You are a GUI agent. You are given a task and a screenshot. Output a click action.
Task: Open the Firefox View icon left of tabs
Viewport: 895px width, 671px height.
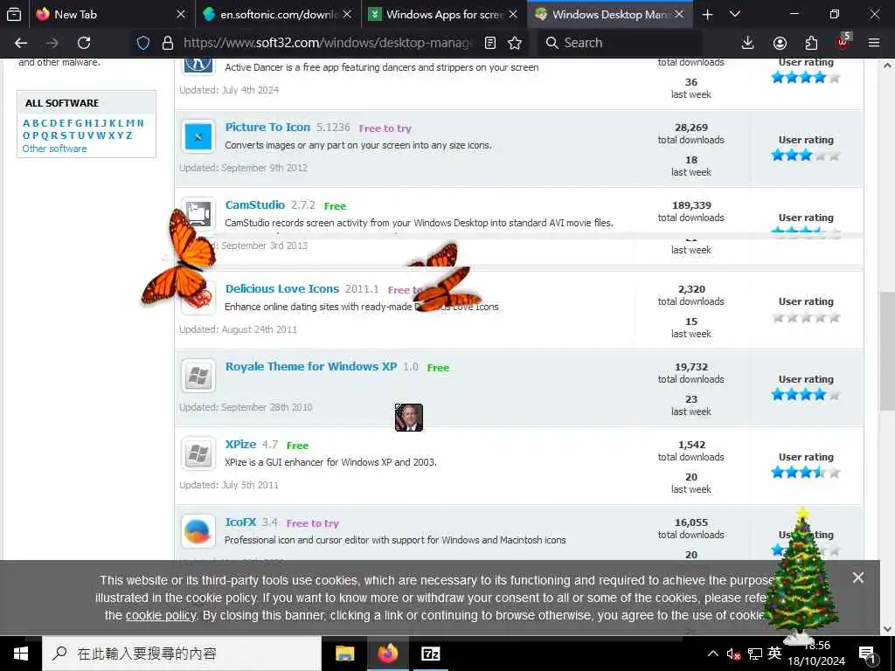[x=14, y=14]
